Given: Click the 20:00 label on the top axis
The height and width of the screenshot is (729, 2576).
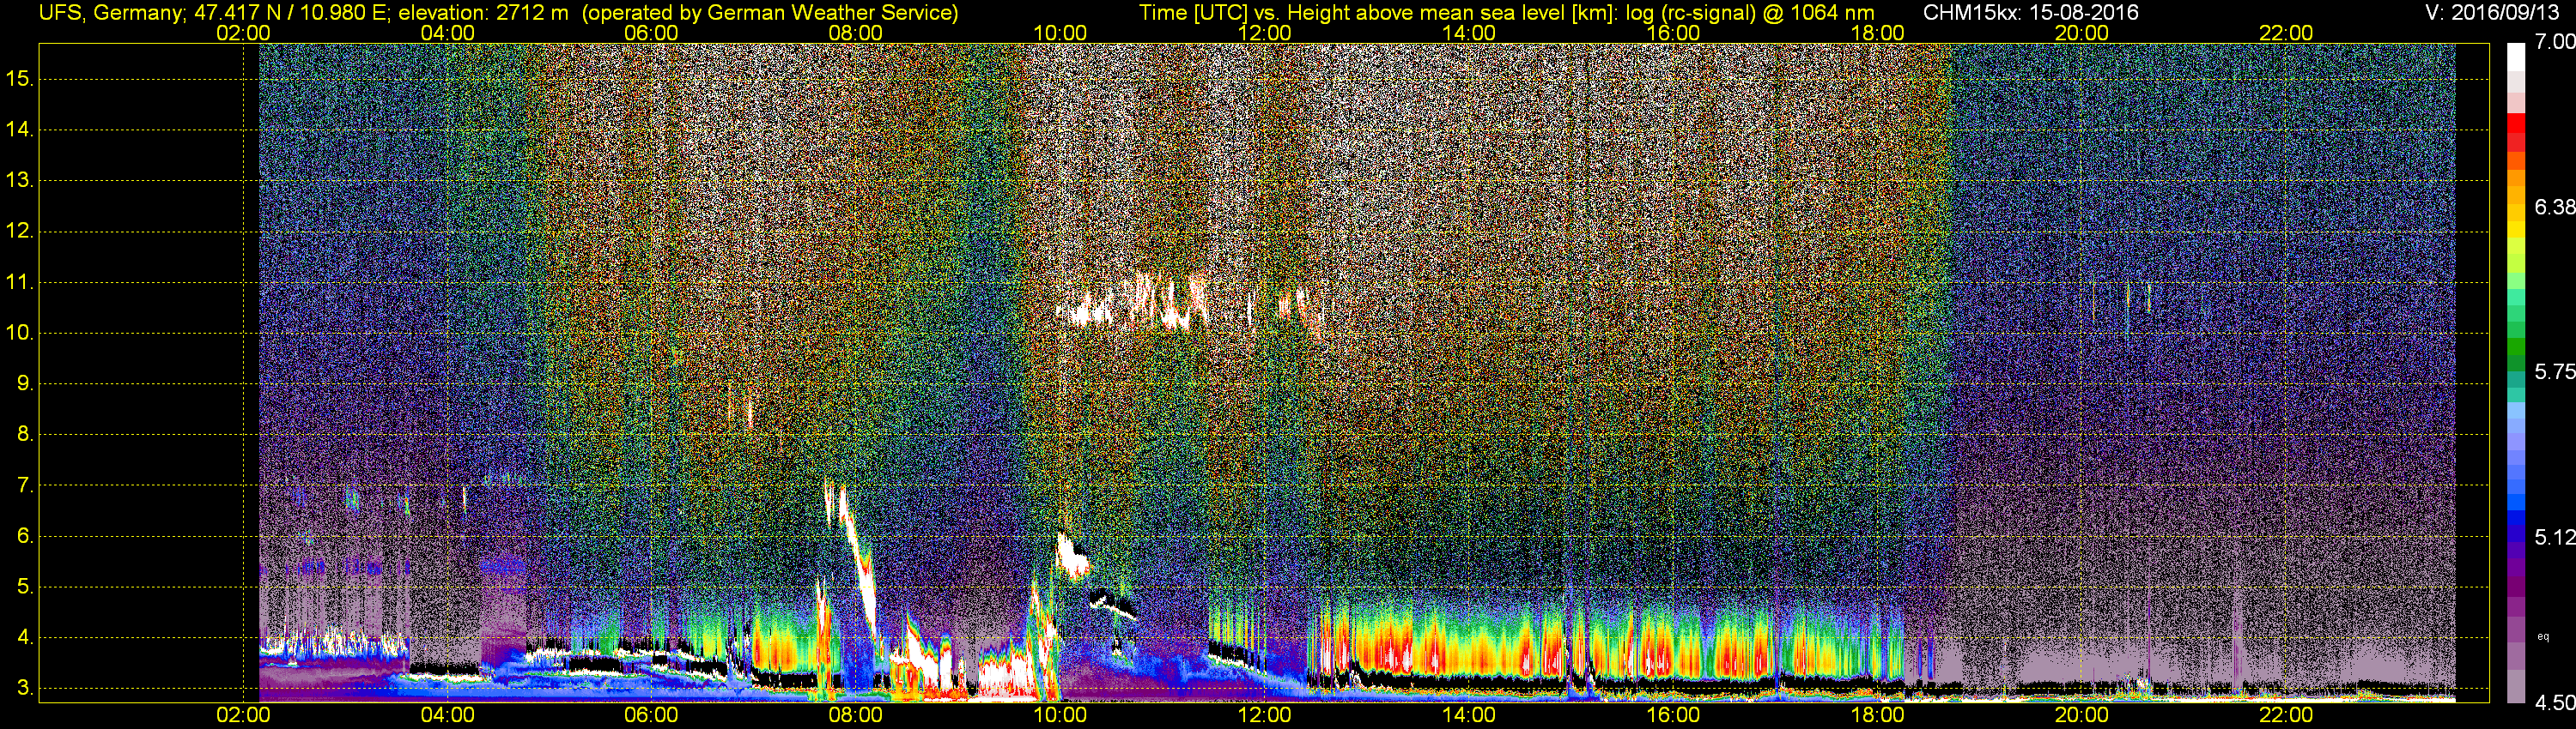Looking at the screenshot, I should click(x=2082, y=33).
